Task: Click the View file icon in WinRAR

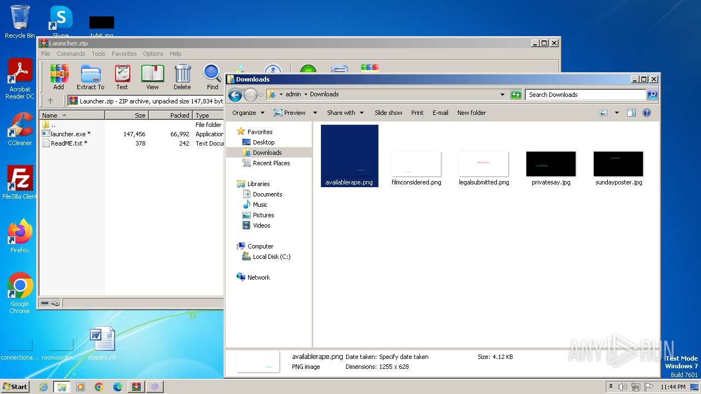Action: click(152, 77)
